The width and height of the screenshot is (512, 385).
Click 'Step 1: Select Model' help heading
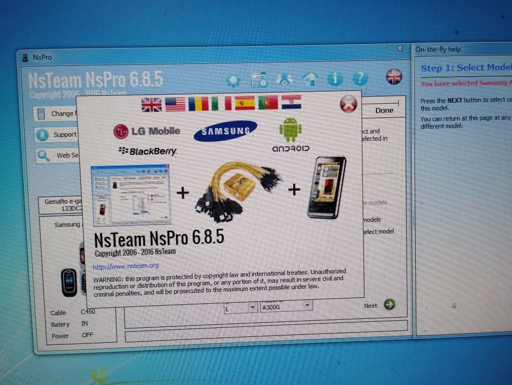[x=466, y=68]
